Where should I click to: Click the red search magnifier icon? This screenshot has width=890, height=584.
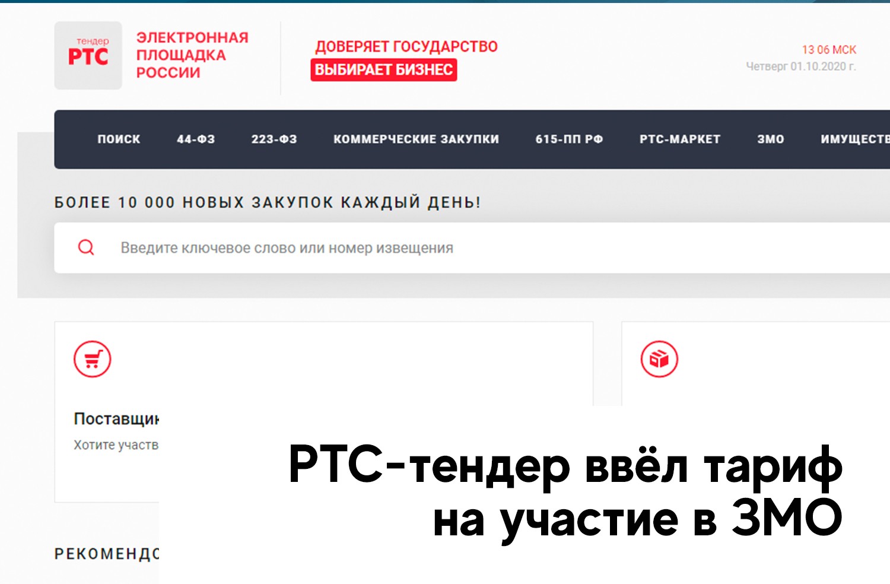(x=86, y=247)
